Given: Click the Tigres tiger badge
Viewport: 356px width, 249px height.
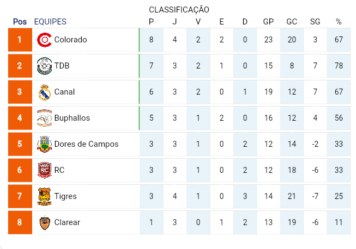Looking at the screenshot, I should point(45,196).
